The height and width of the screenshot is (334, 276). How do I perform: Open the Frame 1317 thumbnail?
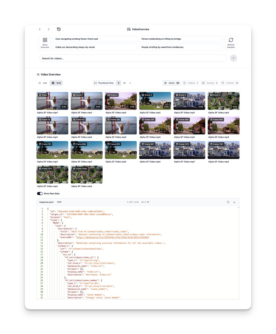click(52, 175)
